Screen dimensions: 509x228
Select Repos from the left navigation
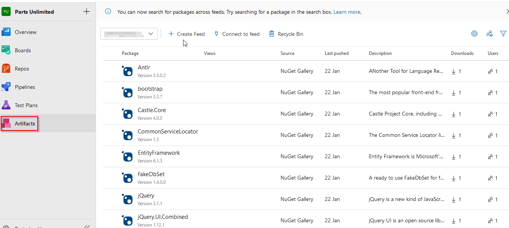22,69
